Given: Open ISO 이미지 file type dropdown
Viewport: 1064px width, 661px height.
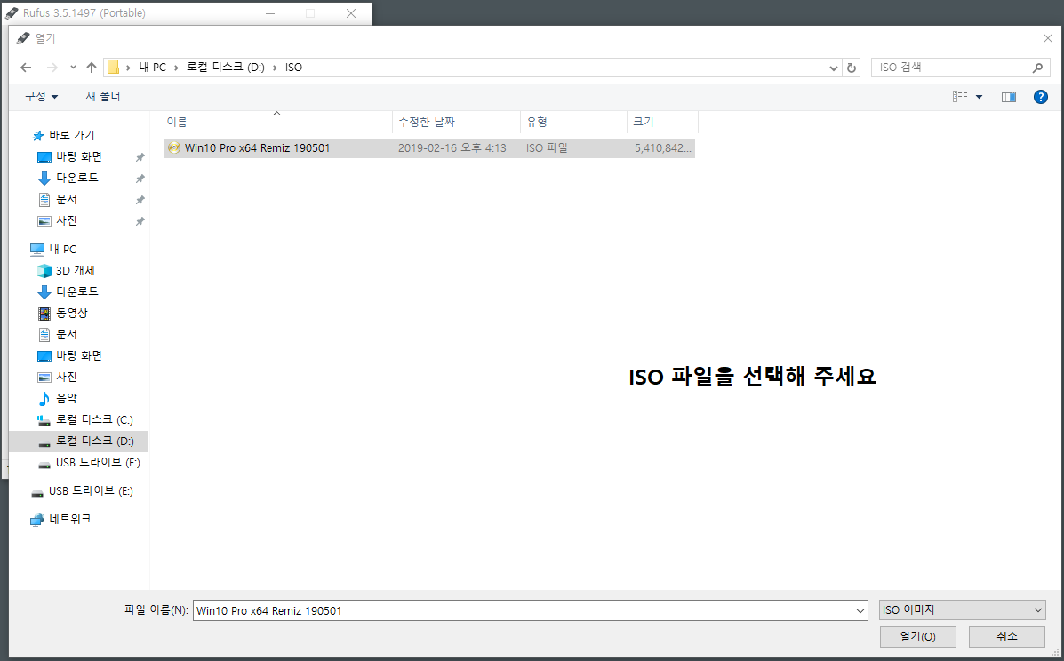Looking at the screenshot, I should coord(962,610).
